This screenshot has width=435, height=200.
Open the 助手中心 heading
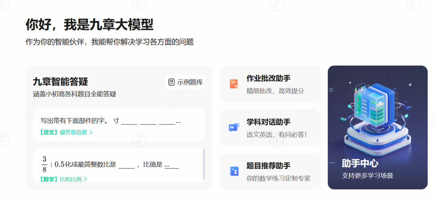tap(360, 163)
